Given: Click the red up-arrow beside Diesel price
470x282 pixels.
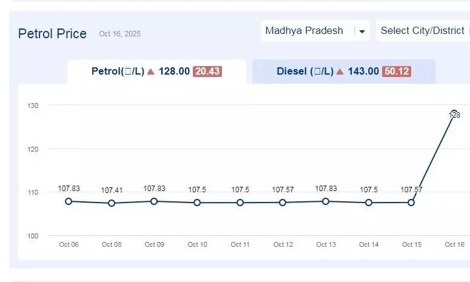Looking at the screenshot, I should click(x=340, y=72).
